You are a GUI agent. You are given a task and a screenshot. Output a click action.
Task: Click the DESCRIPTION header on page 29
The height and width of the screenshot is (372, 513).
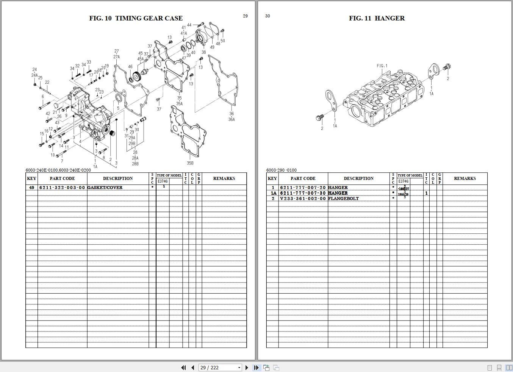[x=118, y=178]
